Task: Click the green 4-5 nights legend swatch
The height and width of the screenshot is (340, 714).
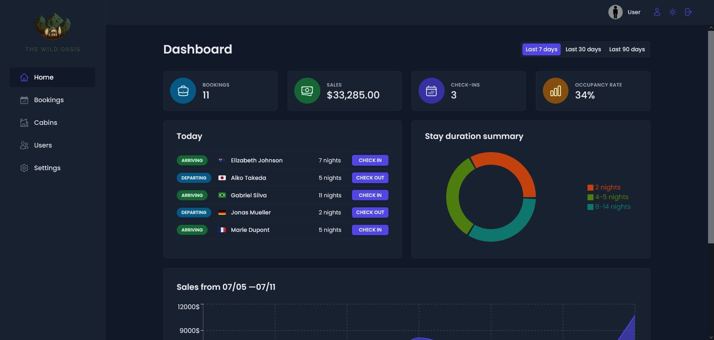Action: pos(590,197)
